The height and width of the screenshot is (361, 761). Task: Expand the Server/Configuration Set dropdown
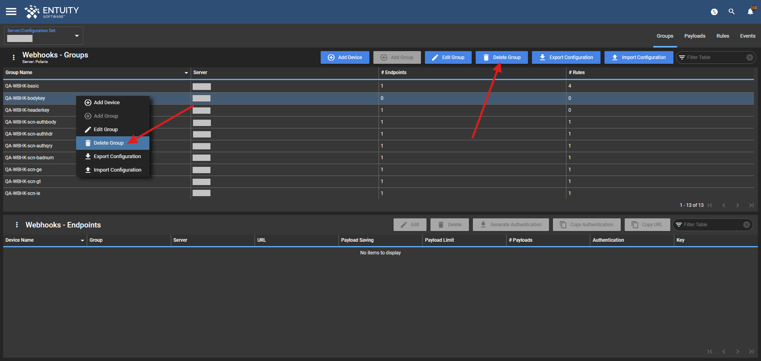pos(77,36)
